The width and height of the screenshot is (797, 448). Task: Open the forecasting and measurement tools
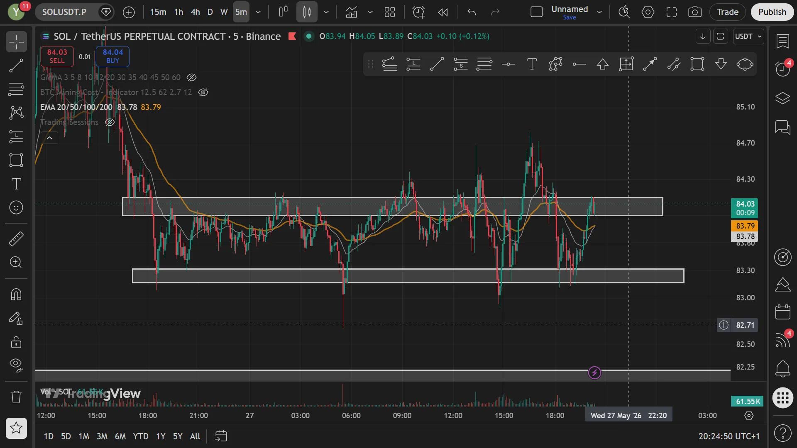[x=16, y=136]
